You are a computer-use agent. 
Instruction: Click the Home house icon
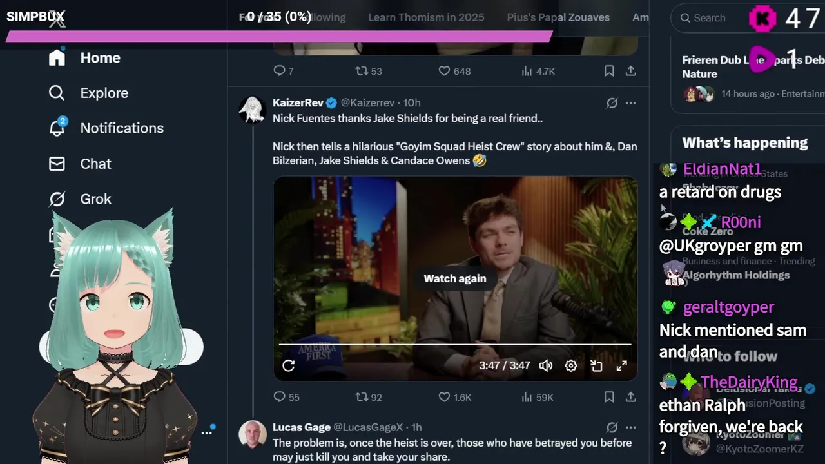click(57, 58)
